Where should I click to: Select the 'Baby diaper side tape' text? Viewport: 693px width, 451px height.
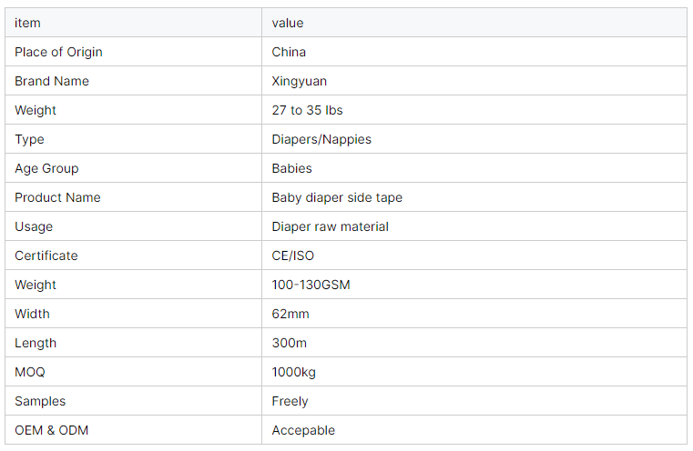coord(337,197)
